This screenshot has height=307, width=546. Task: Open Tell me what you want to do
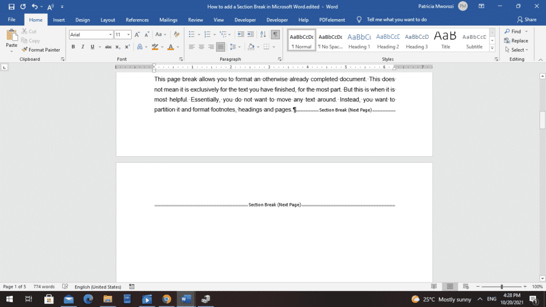click(x=392, y=20)
